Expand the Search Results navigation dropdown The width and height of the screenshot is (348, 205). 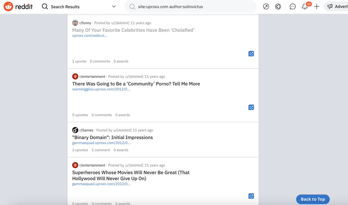tap(114, 6)
